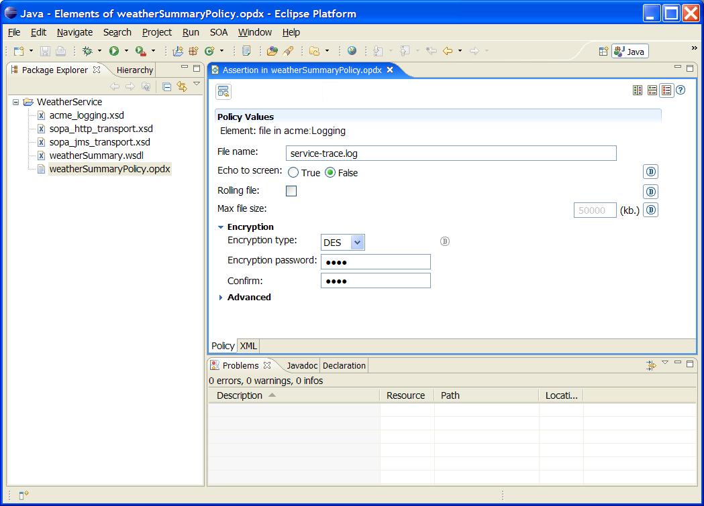The image size is (704, 506).
Task: Select sopa_jms_transport.xsd file
Action: tap(99, 143)
